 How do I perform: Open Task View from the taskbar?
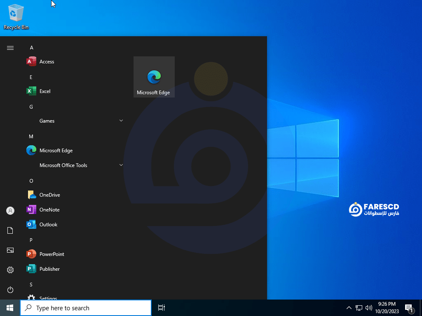pyautogui.click(x=161, y=307)
